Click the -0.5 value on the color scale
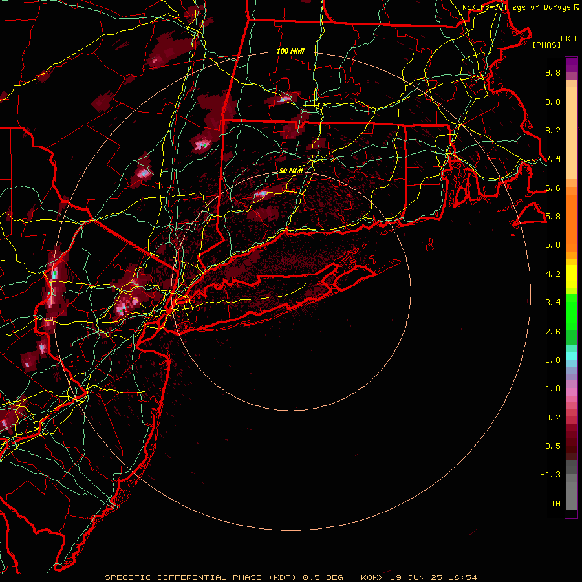The width and height of the screenshot is (582, 582). tap(550, 446)
